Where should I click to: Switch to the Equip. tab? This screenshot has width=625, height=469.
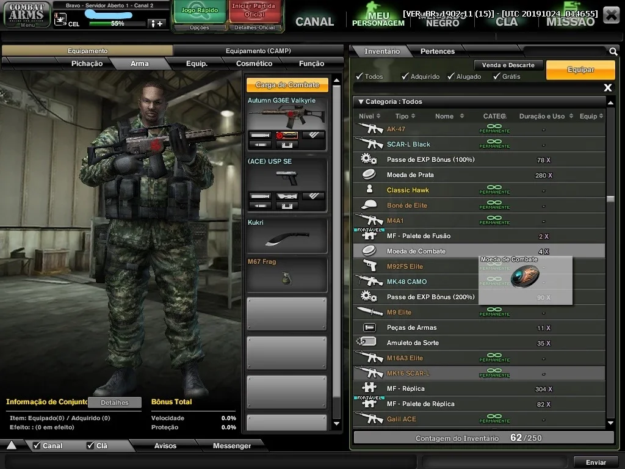[x=197, y=64]
